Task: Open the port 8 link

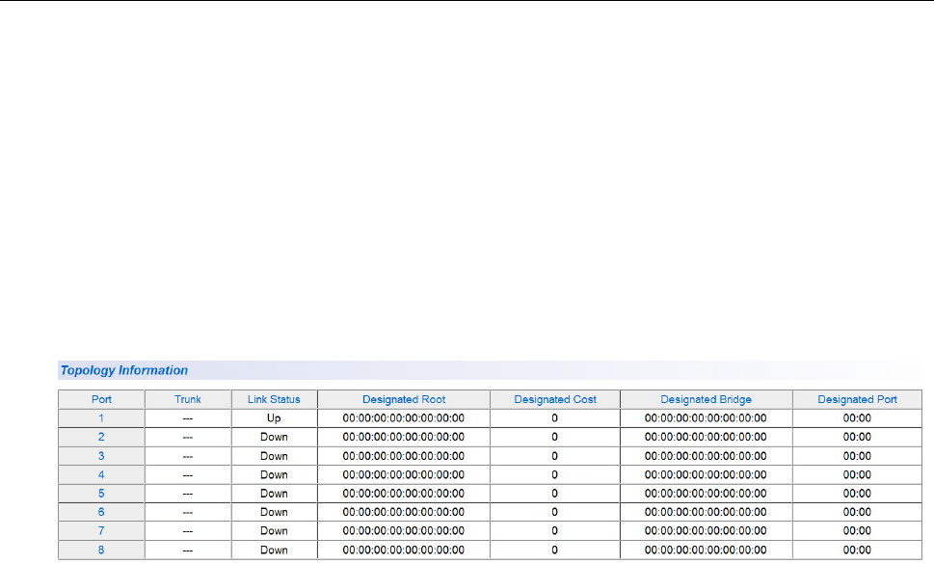Action: [x=101, y=550]
